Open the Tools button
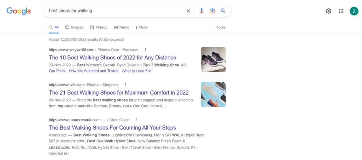The image size is (362, 160). pyautogui.click(x=221, y=27)
